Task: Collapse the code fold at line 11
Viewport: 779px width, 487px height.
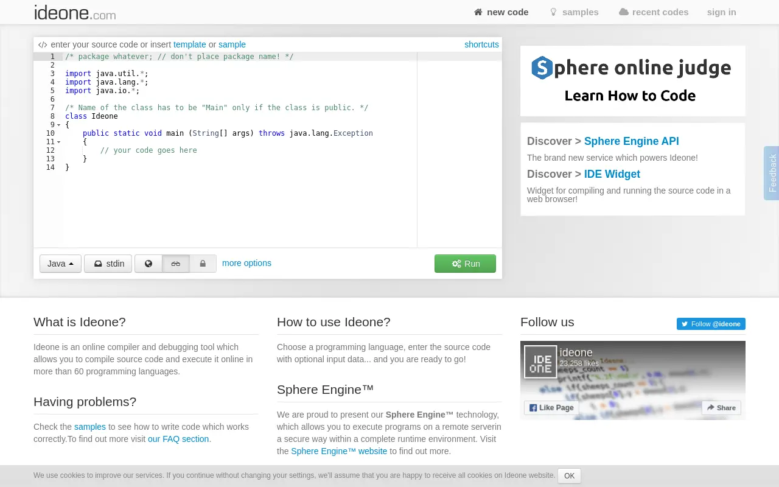Action: (59, 142)
